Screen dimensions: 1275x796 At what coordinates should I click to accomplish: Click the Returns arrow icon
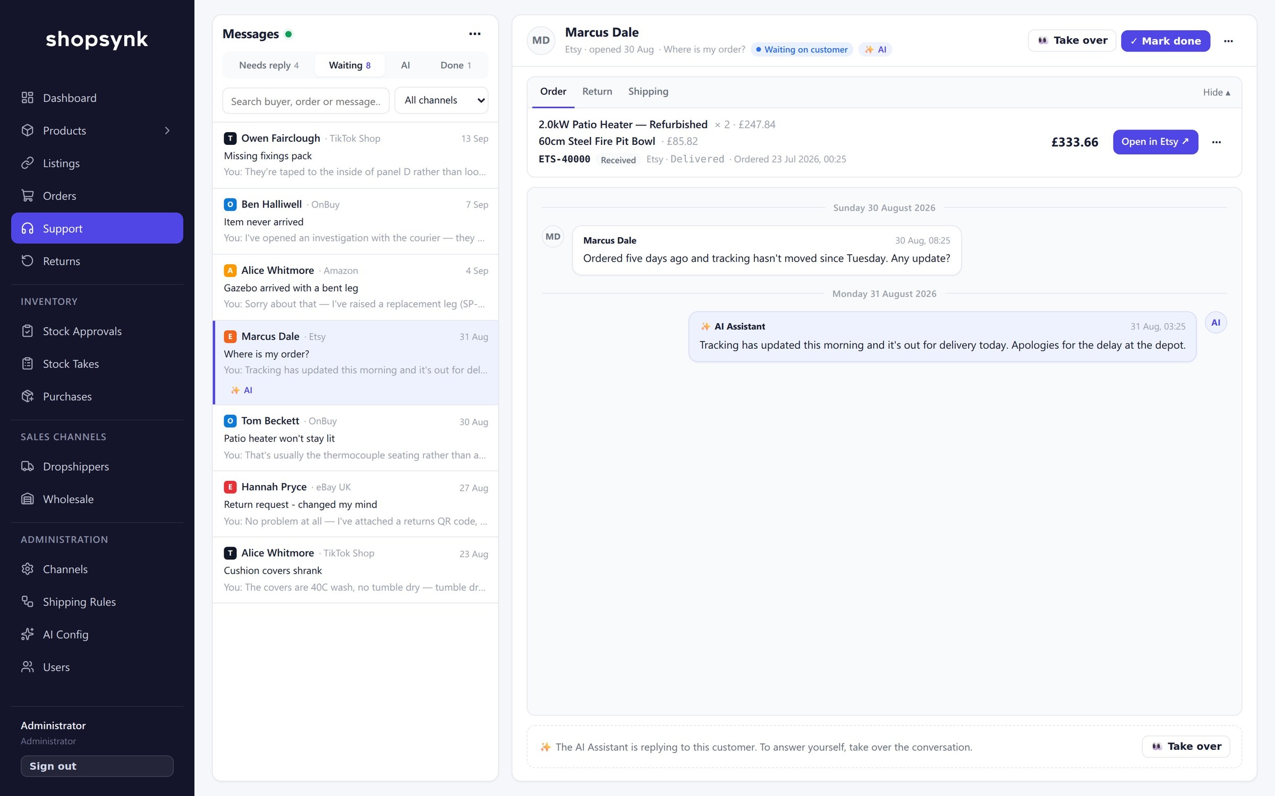click(28, 261)
